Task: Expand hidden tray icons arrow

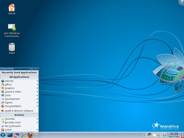Action: pyautogui.click(x=144, y=135)
